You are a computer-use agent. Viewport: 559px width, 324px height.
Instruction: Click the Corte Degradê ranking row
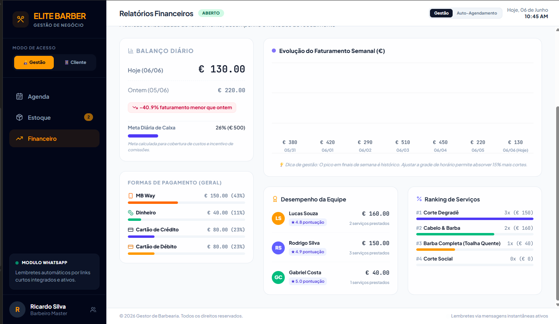click(475, 215)
